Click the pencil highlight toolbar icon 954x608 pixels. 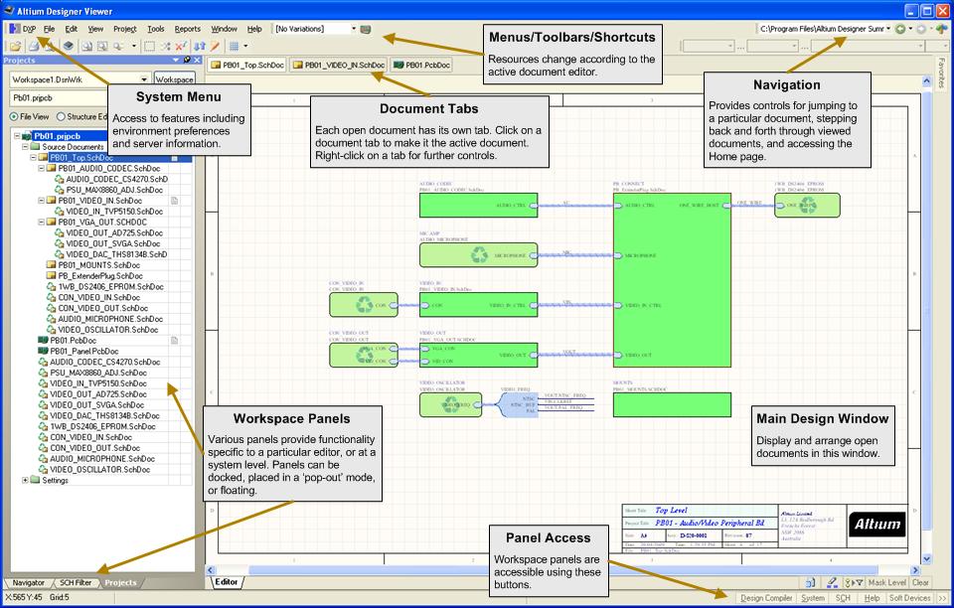[x=215, y=46]
